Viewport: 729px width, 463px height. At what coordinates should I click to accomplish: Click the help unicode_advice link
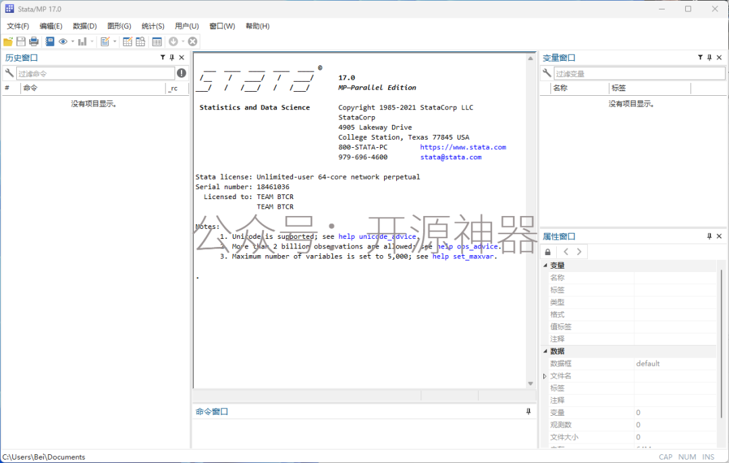[x=377, y=237]
